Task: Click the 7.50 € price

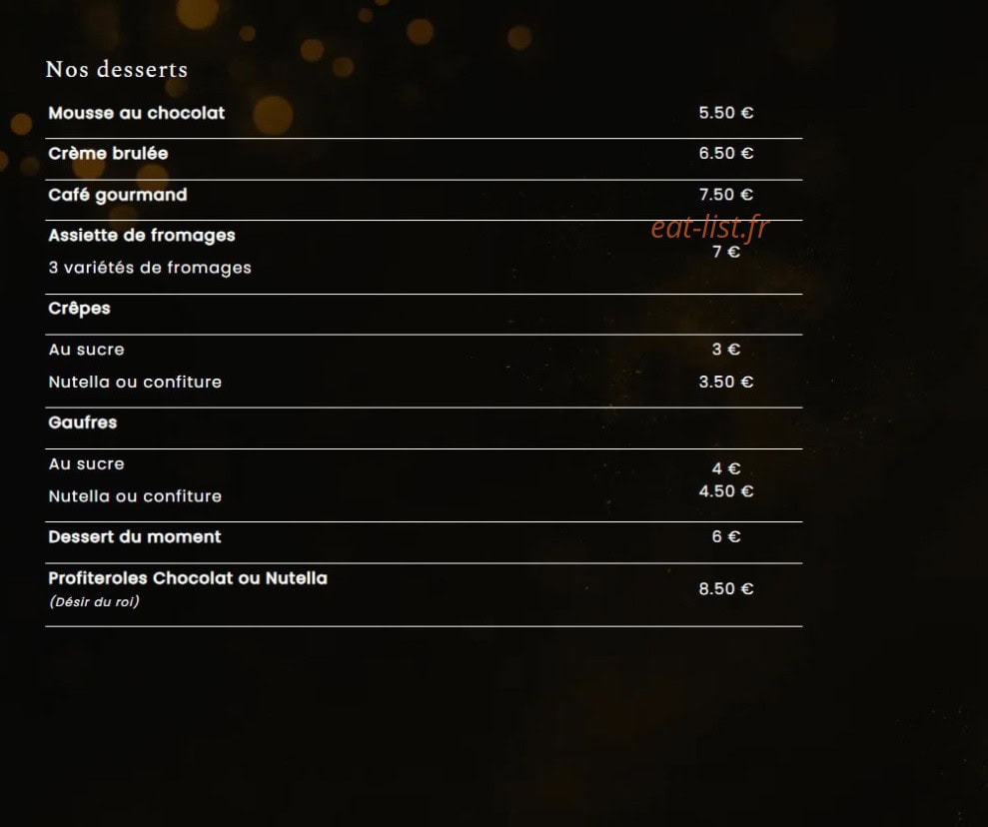Action: [726, 194]
